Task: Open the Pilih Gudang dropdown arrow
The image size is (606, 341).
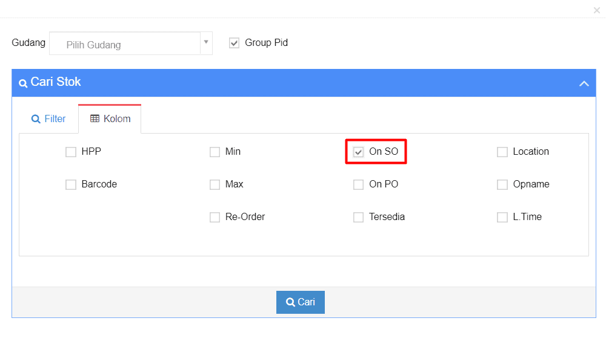Action: pyautogui.click(x=206, y=42)
